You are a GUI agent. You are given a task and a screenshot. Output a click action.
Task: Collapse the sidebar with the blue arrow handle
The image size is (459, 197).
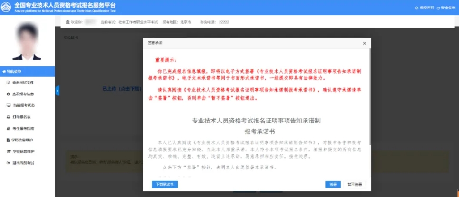point(57,90)
